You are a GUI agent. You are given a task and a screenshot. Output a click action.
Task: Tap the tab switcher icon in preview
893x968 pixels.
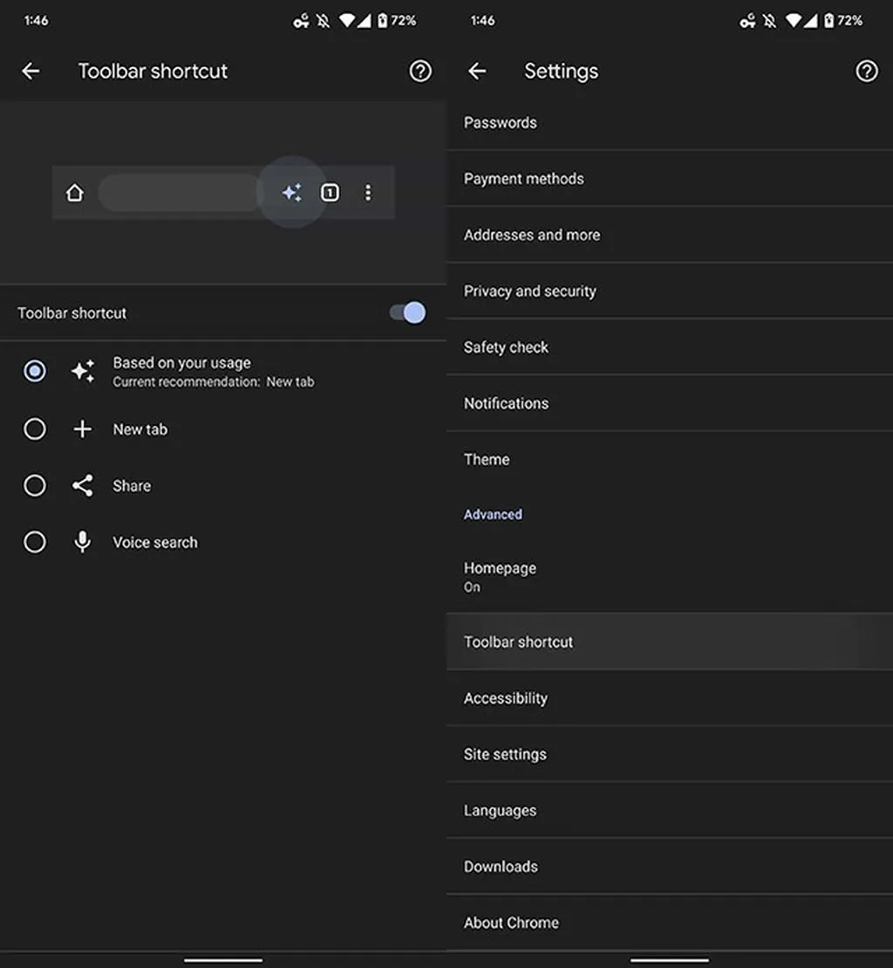330,193
